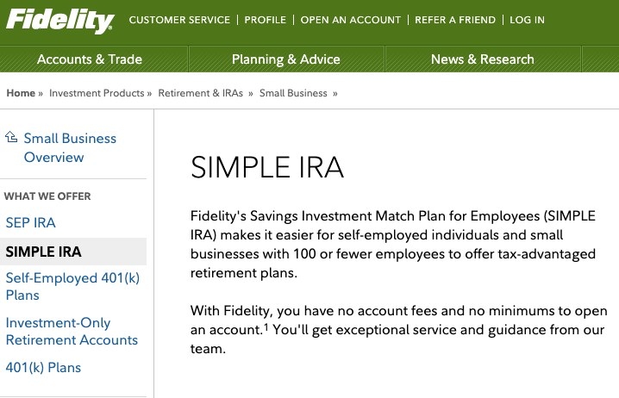Select Open an Account in header
Image resolution: width=619 pixels, height=398 pixels.
[350, 20]
